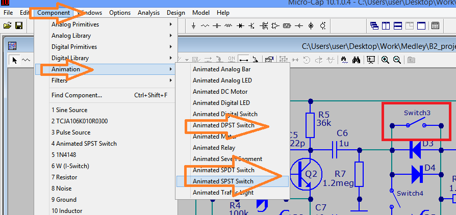Click the Zoom In magnifier icon

pos(385,60)
